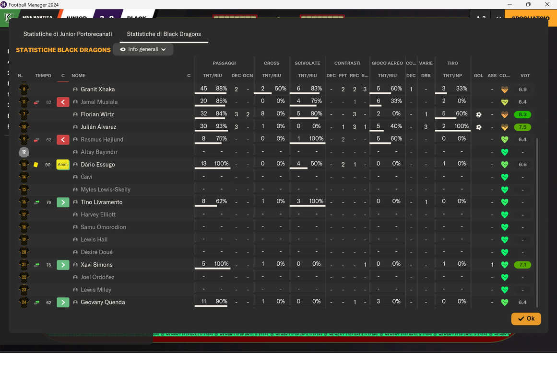Image resolution: width=557 pixels, height=383 pixels.
Task: Click the condition heart icon for Granit Xhaka
Action: (504, 90)
